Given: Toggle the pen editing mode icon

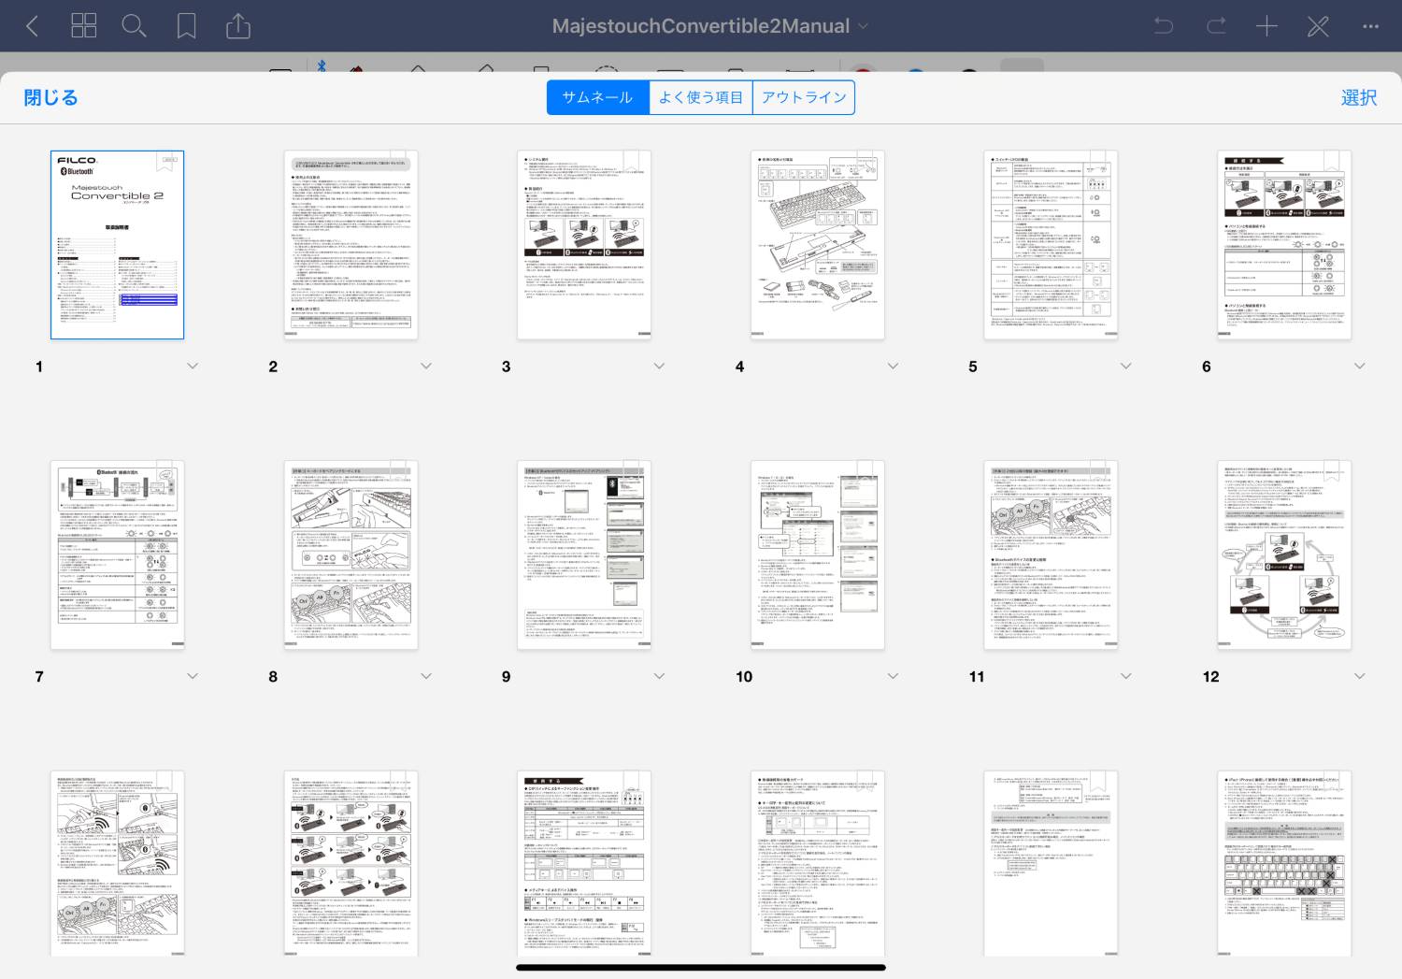Looking at the screenshot, I should pos(1318,26).
